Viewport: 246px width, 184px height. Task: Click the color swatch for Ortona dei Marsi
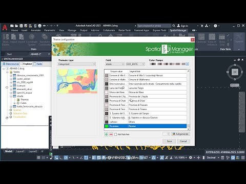[107, 93]
